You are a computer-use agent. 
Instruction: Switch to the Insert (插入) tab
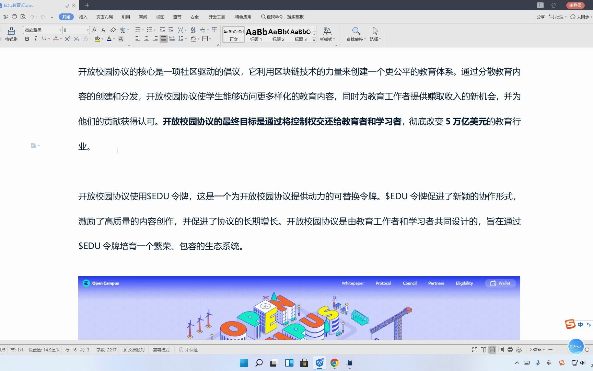(83, 17)
